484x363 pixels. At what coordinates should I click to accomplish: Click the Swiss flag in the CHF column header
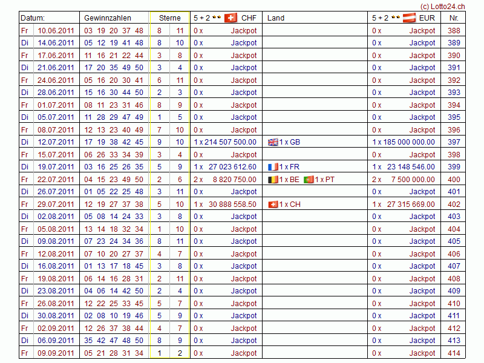tap(231, 18)
